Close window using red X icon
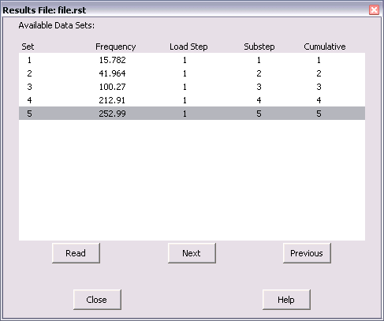 point(374,10)
